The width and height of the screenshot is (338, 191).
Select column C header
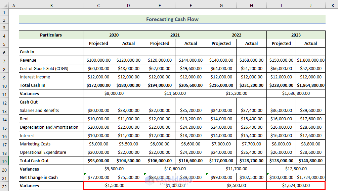pos(98,6)
